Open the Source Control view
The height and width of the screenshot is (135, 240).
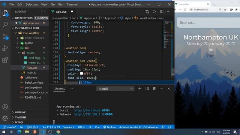pyautogui.click(x=5, y=37)
